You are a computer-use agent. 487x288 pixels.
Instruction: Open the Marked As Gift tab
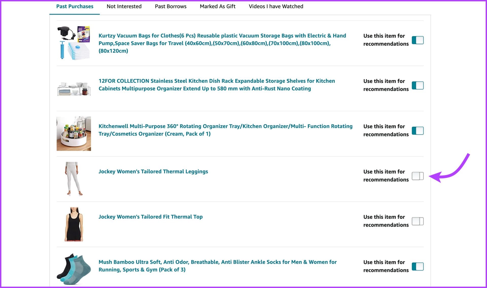pyautogui.click(x=217, y=7)
